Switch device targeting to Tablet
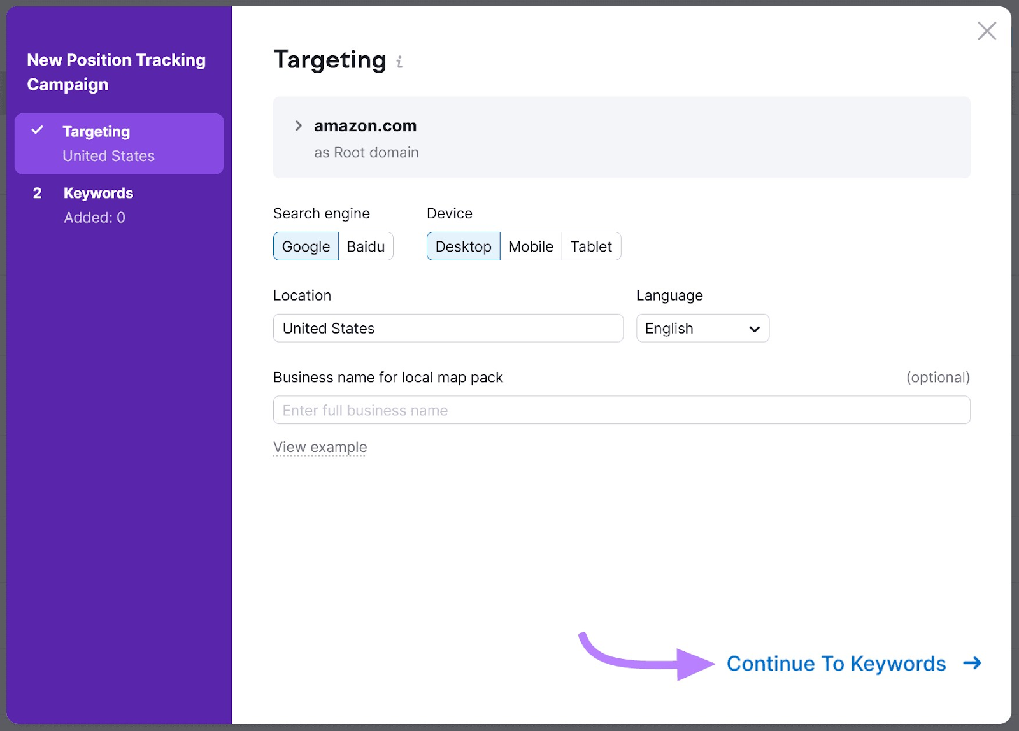Viewport: 1019px width, 731px height. (x=591, y=246)
